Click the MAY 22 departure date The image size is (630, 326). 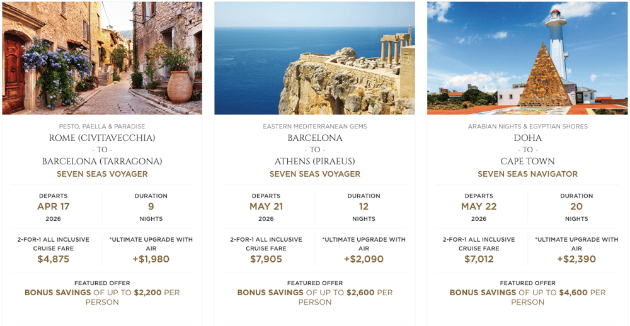(x=479, y=207)
